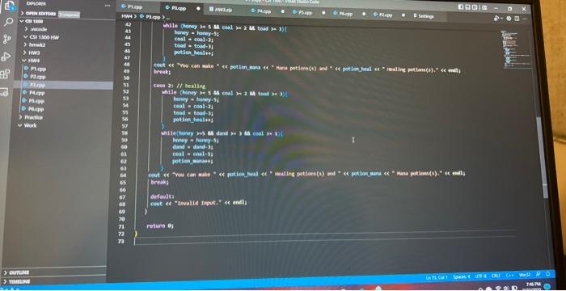Toggle bottom panel layout icon
566x291 pixels.
[x=468, y=6]
